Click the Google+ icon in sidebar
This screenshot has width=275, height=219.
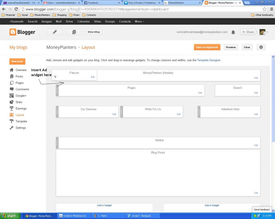(12, 95)
